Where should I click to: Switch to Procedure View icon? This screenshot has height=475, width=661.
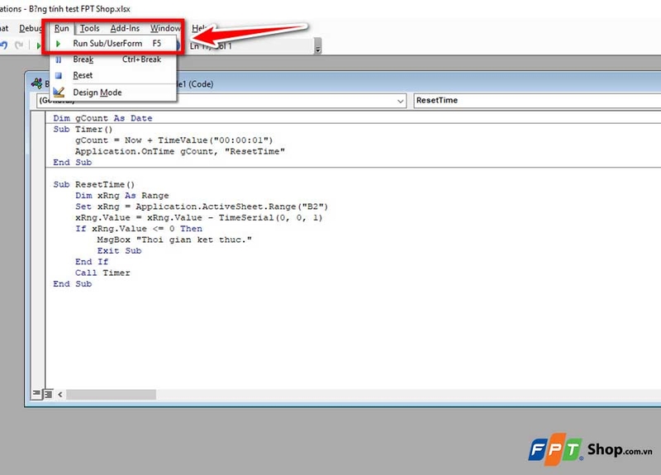point(36,394)
